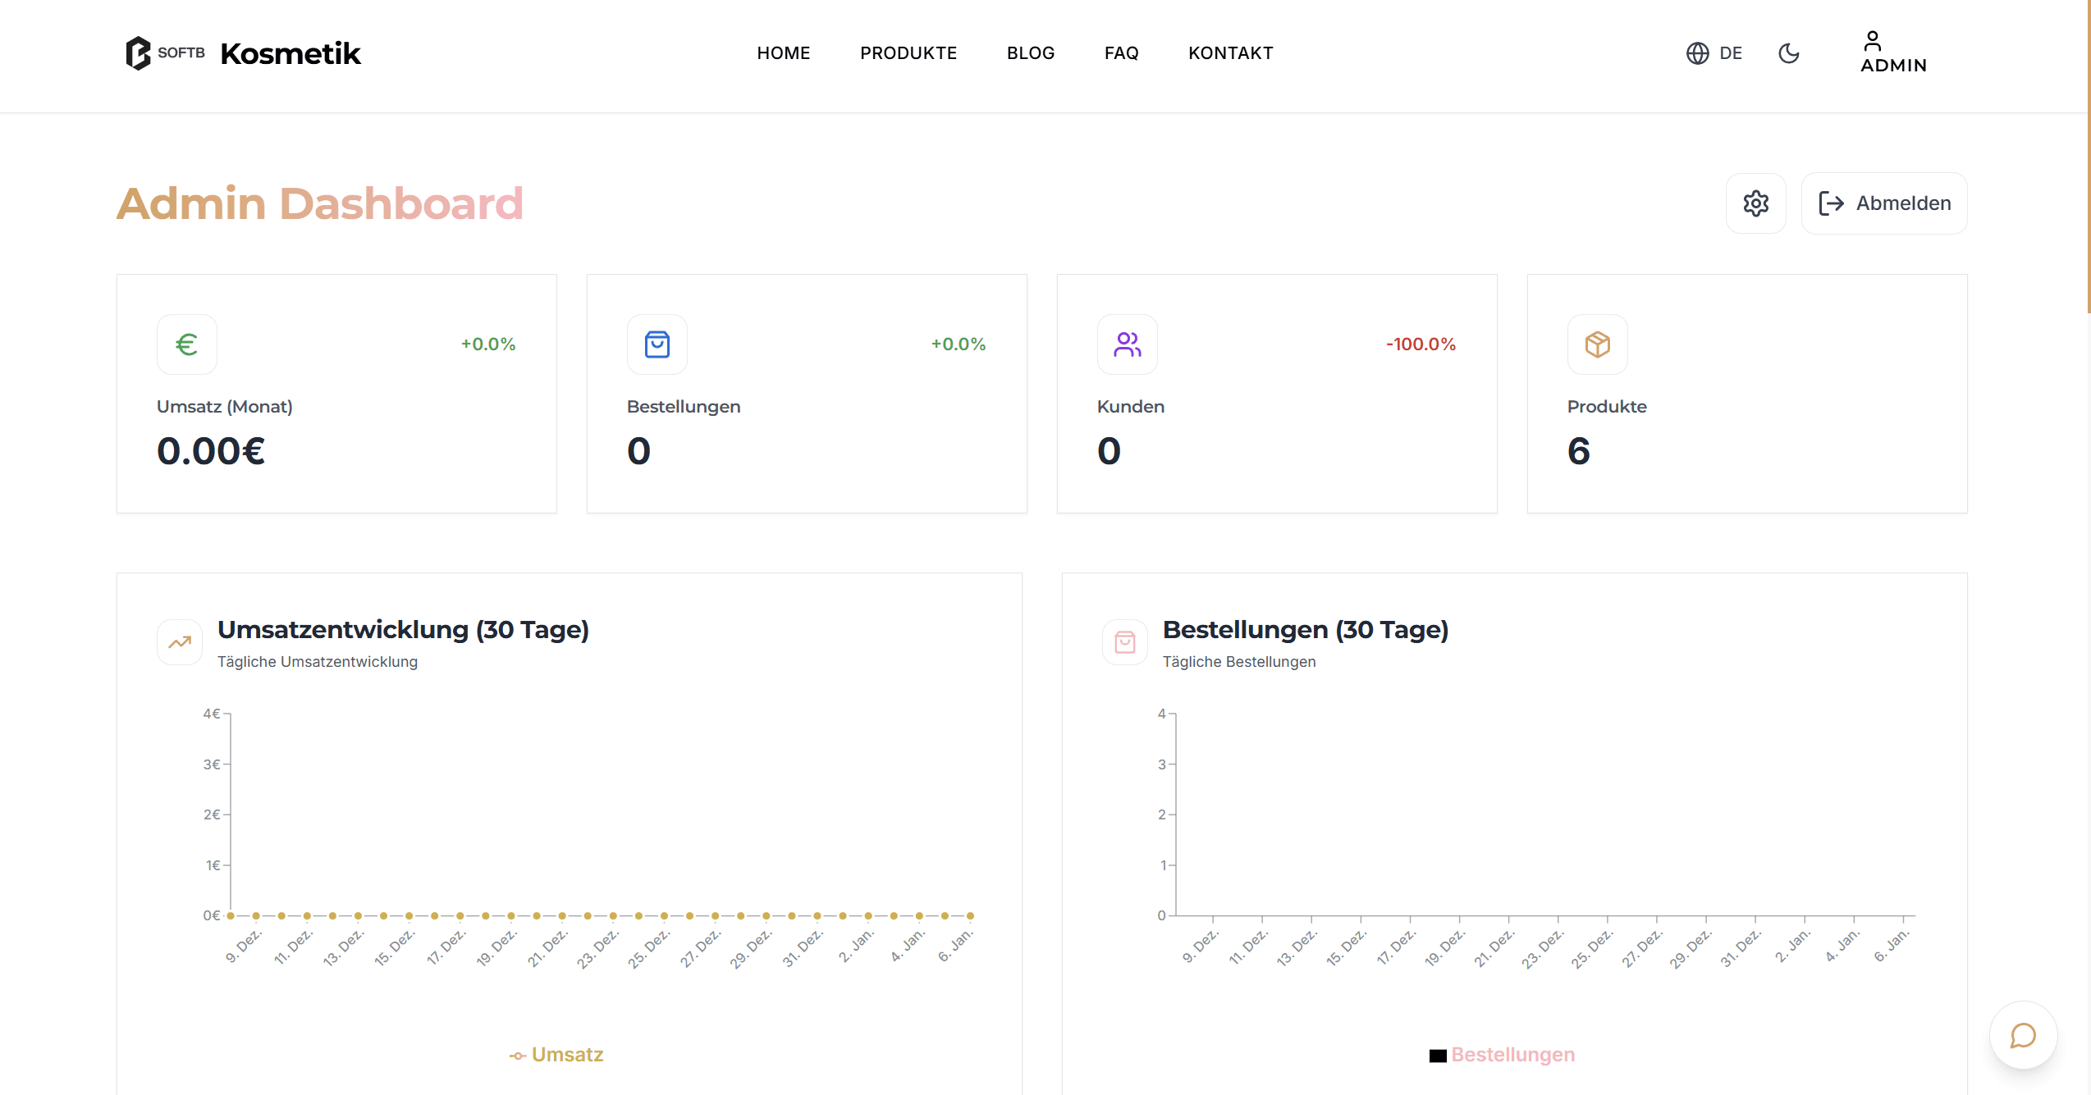Open the settings gear icon
2091x1095 pixels.
1755,203
